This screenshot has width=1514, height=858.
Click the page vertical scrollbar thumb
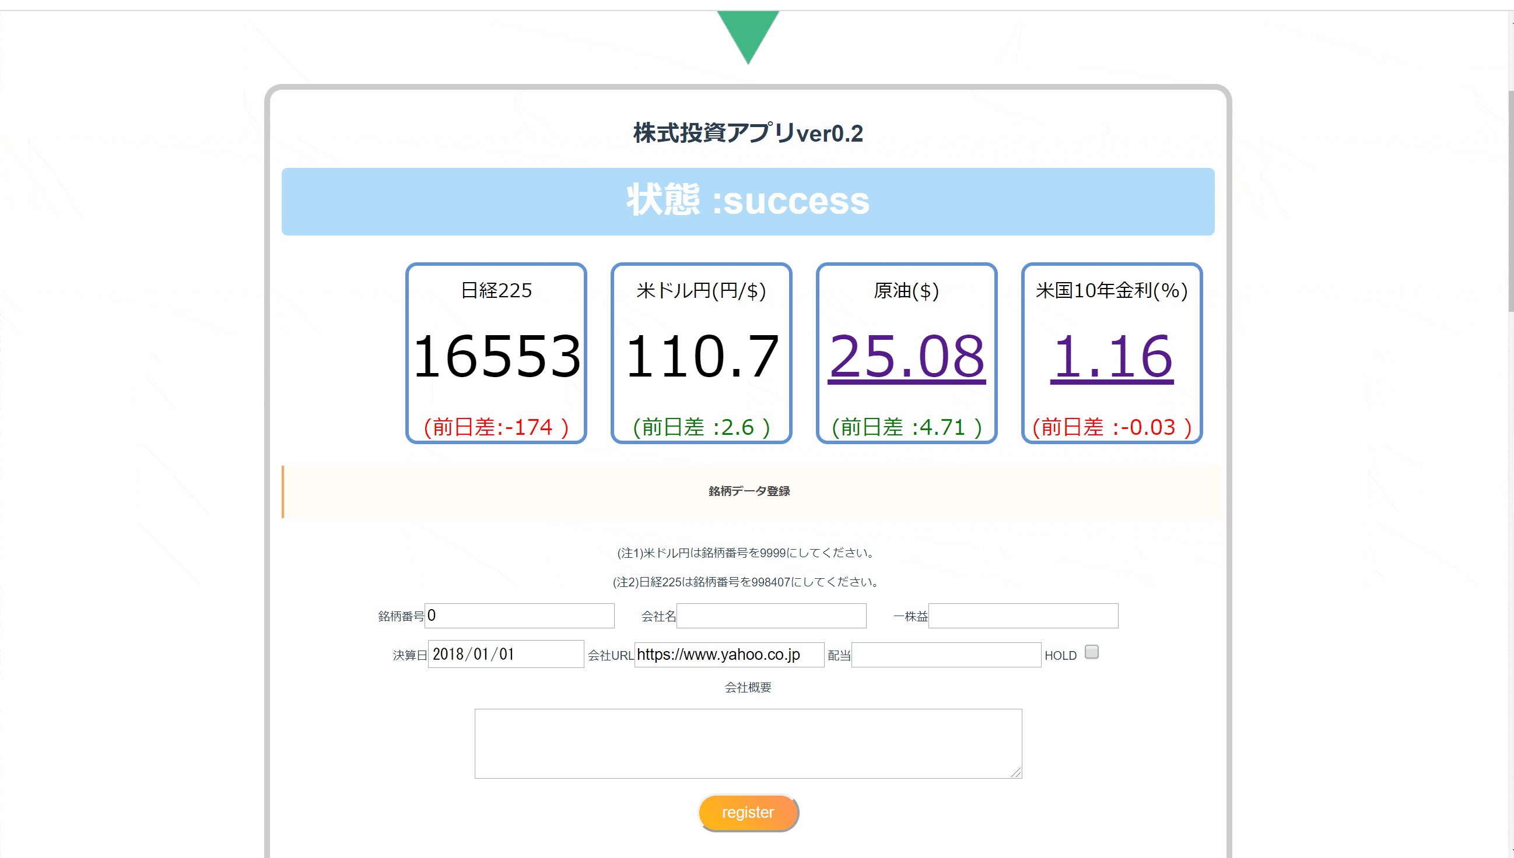(1511, 201)
